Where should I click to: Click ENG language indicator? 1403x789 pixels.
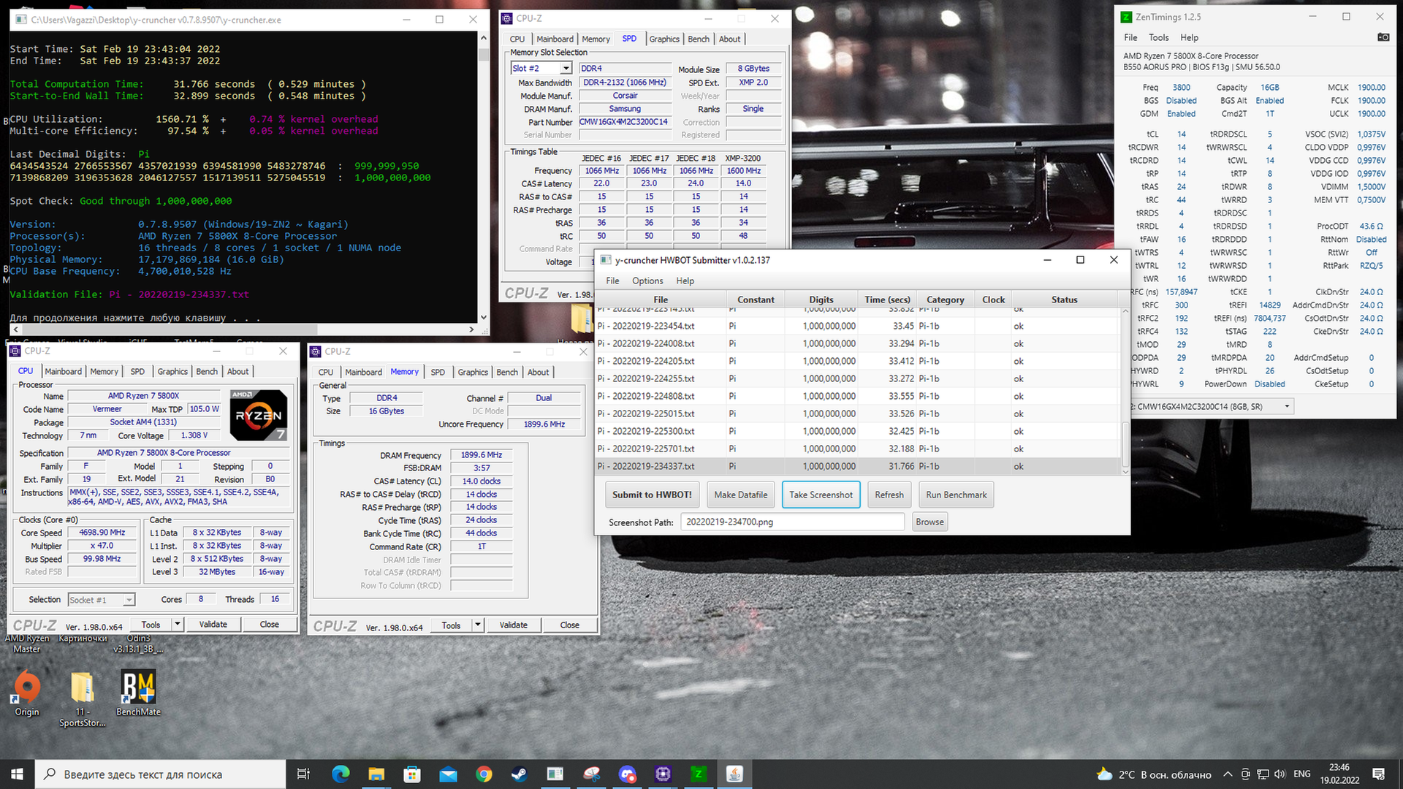coord(1302,774)
